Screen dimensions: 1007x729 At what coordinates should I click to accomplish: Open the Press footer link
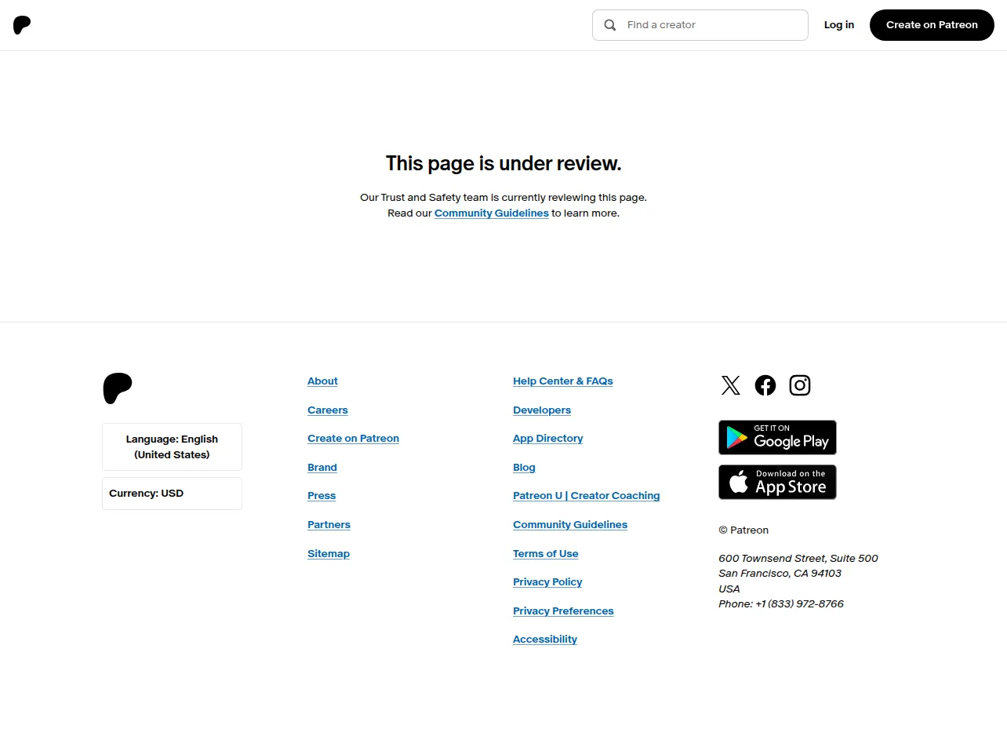[322, 496]
